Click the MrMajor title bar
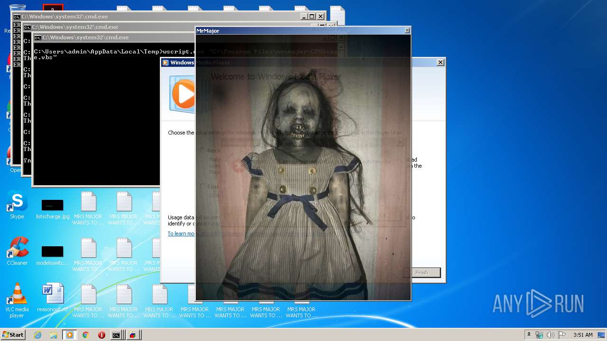 click(x=299, y=31)
